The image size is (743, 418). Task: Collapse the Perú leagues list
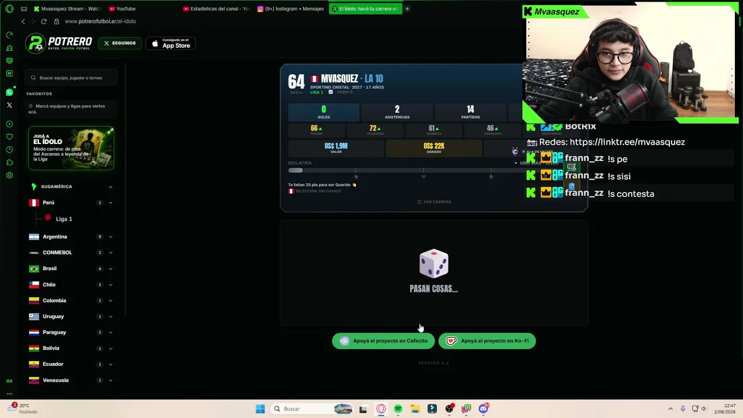pos(110,203)
